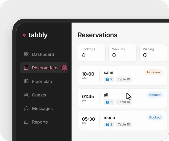Click the 01:45 PM reservation time
The image size is (169, 141).
(x=88, y=98)
